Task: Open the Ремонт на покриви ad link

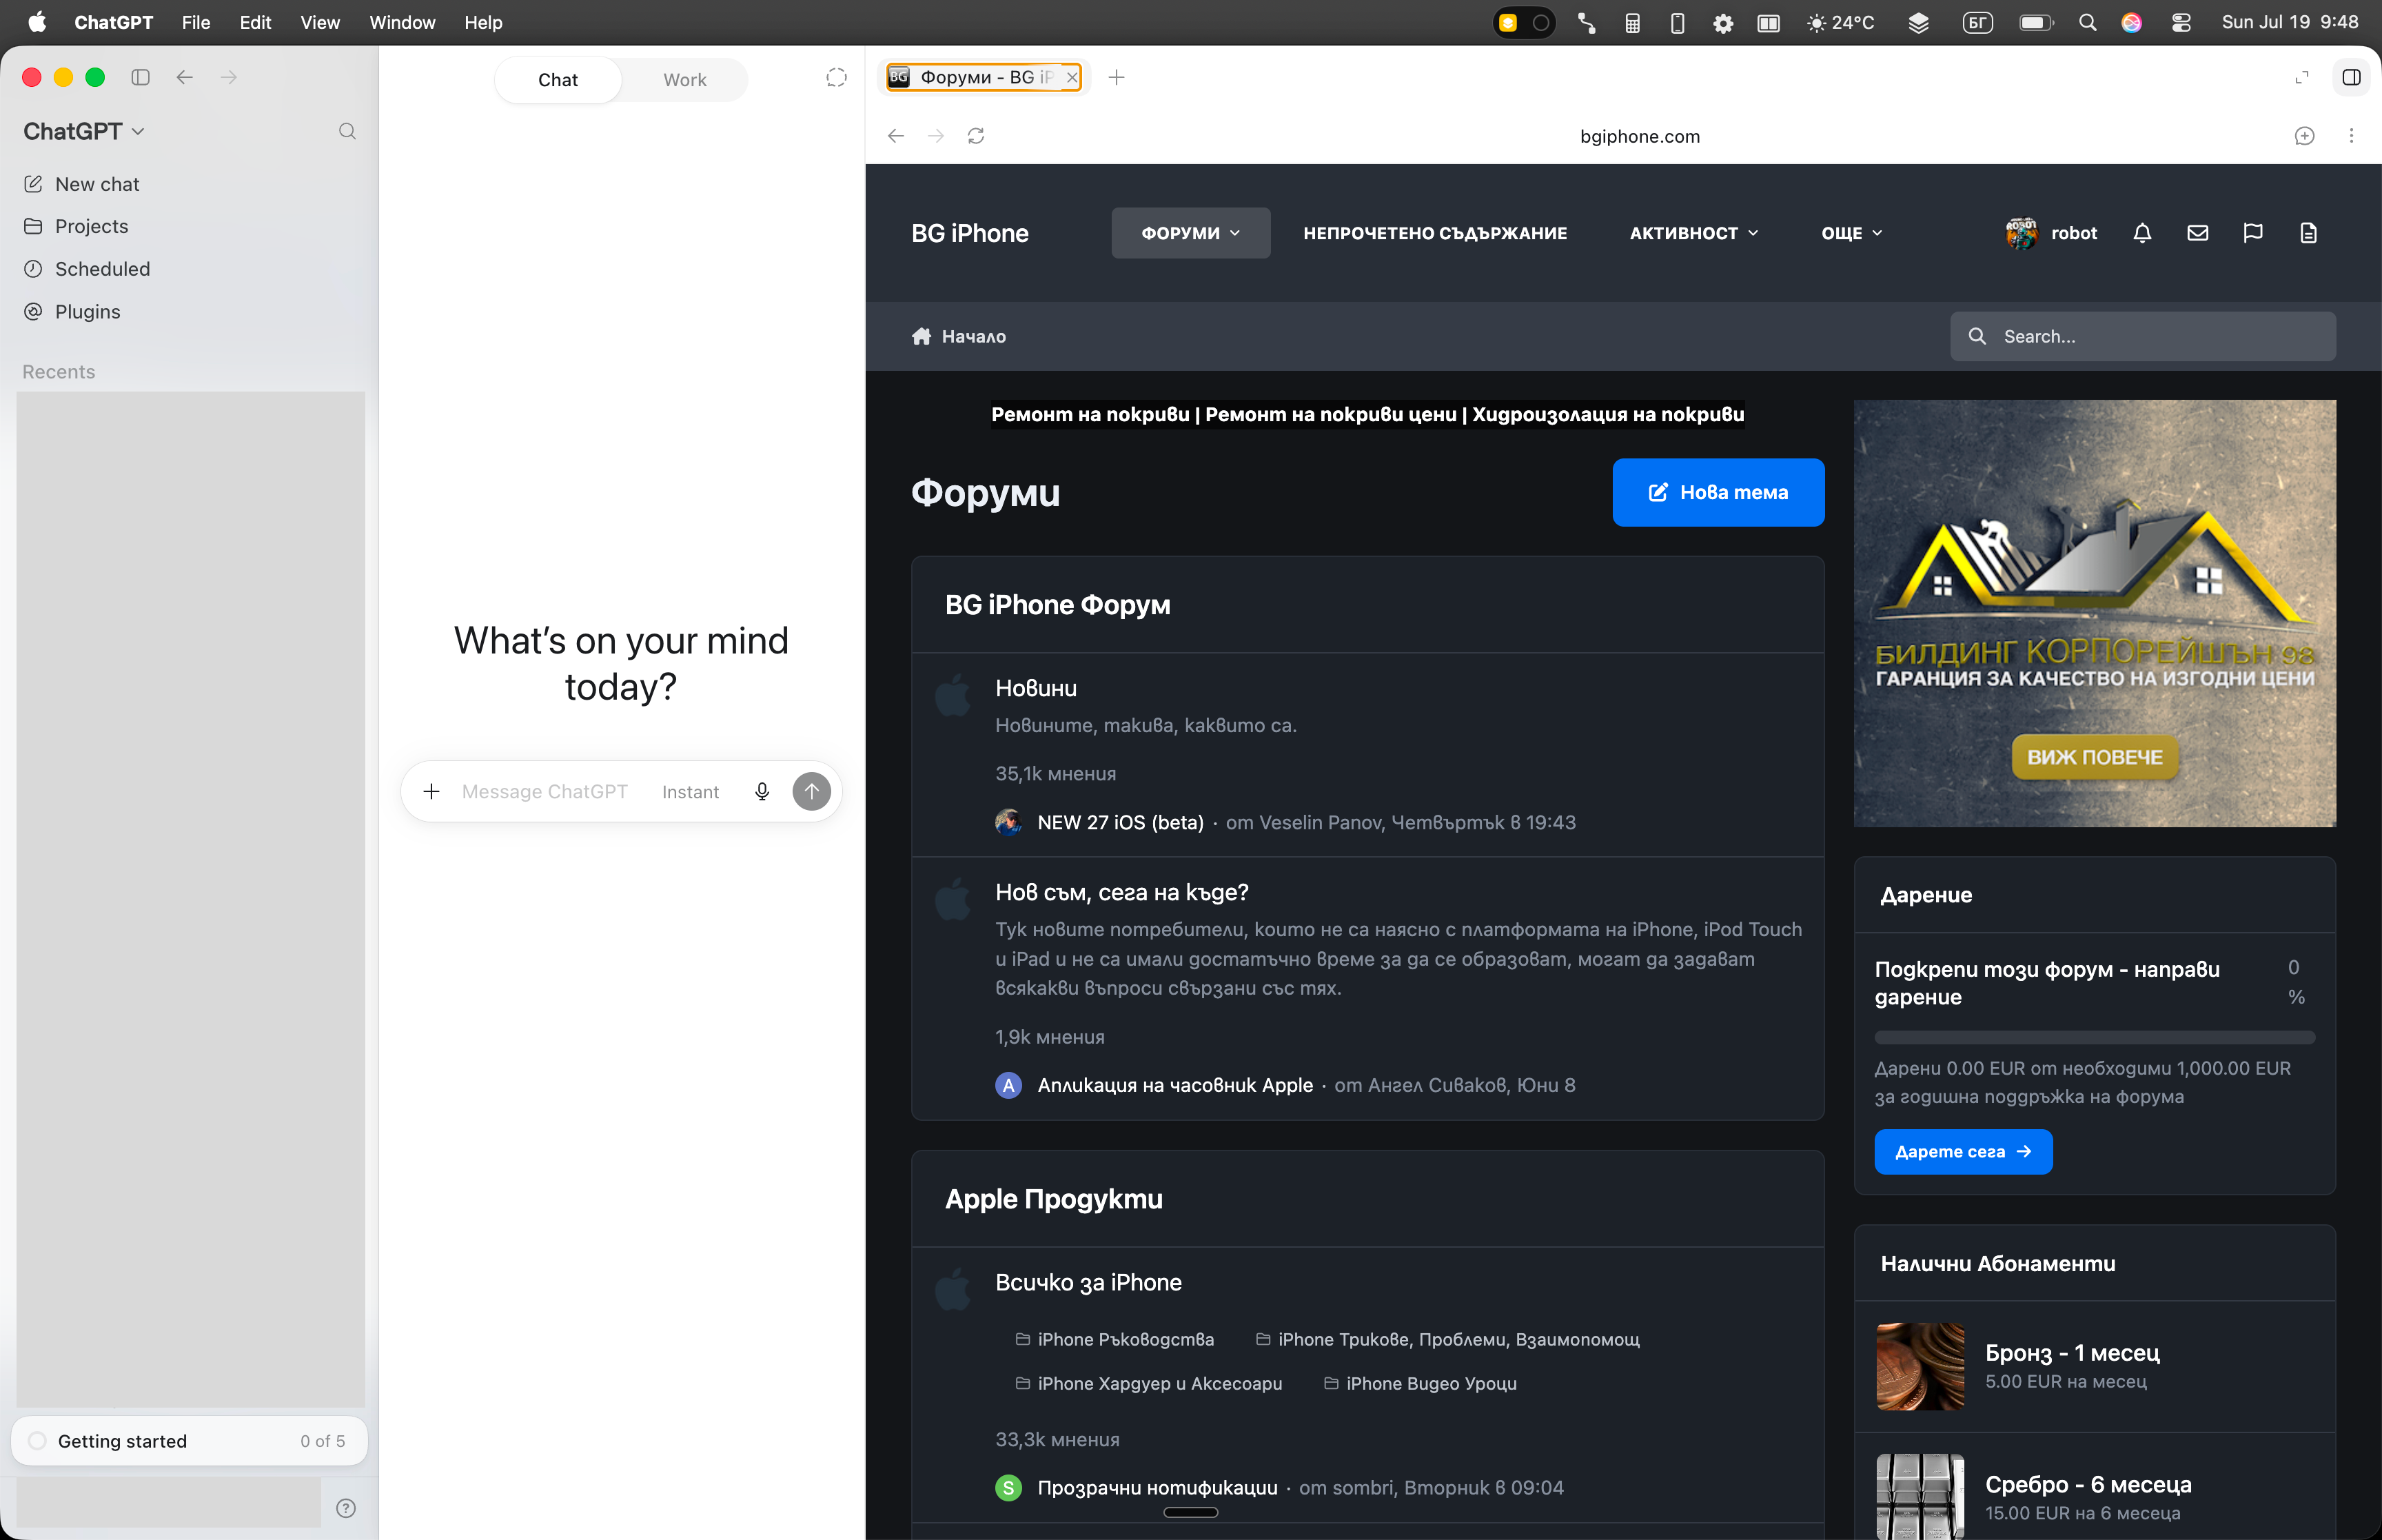Action: (x=1090, y=414)
